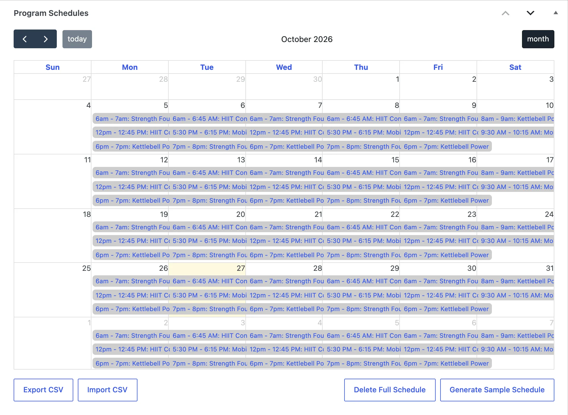
Task: Select the Mon column header
Action: pos(130,67)
